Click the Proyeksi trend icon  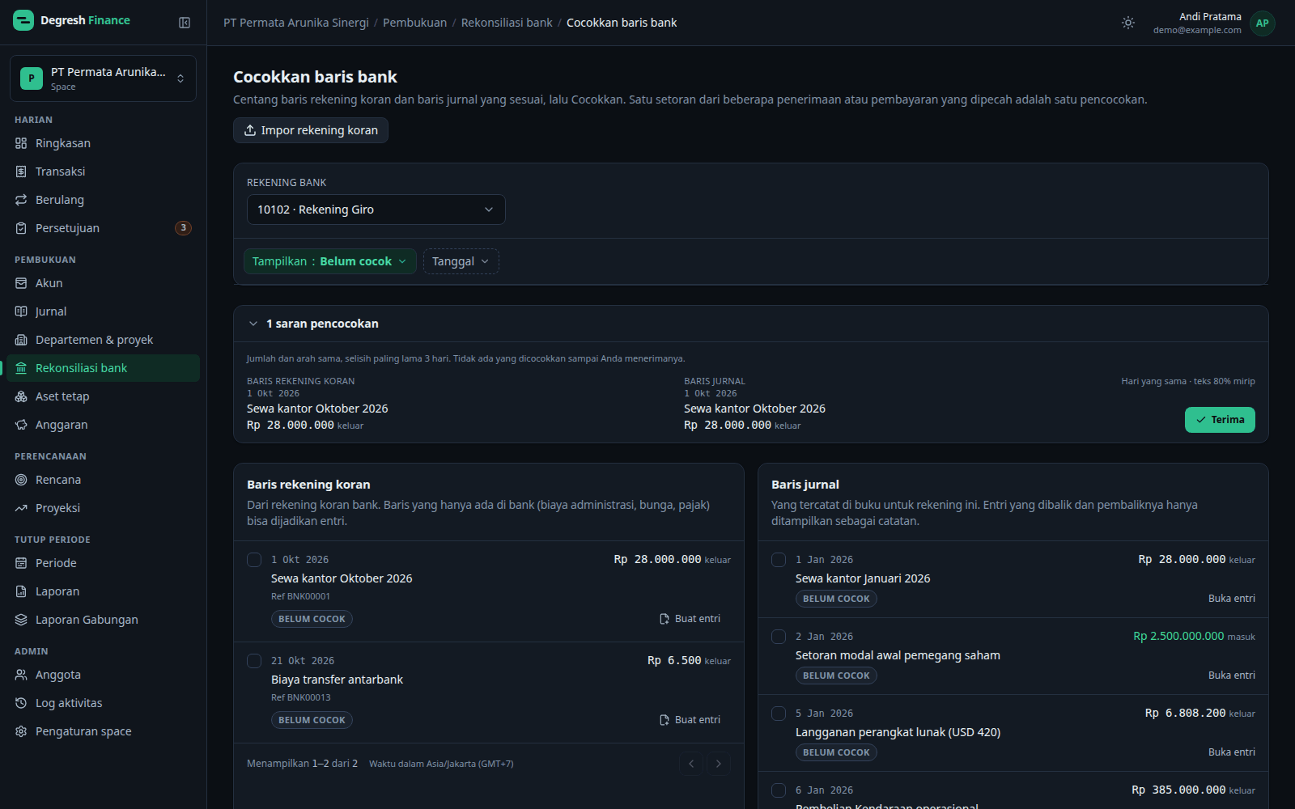(x=21, y=508)
